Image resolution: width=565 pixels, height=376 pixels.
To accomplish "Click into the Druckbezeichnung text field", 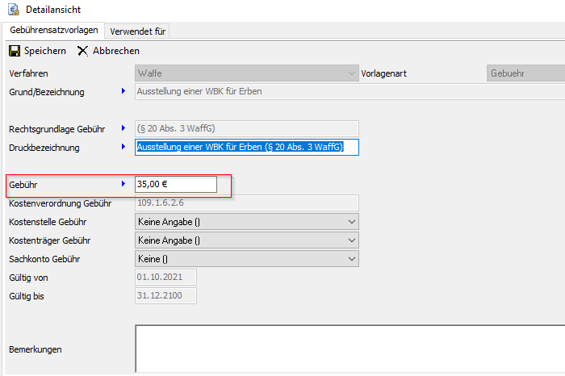I will (245, 147).
